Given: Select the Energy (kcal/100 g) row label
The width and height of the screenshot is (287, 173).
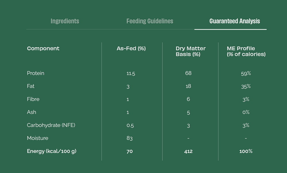Looking at the screenshot, I should click(x=52, y=151).
